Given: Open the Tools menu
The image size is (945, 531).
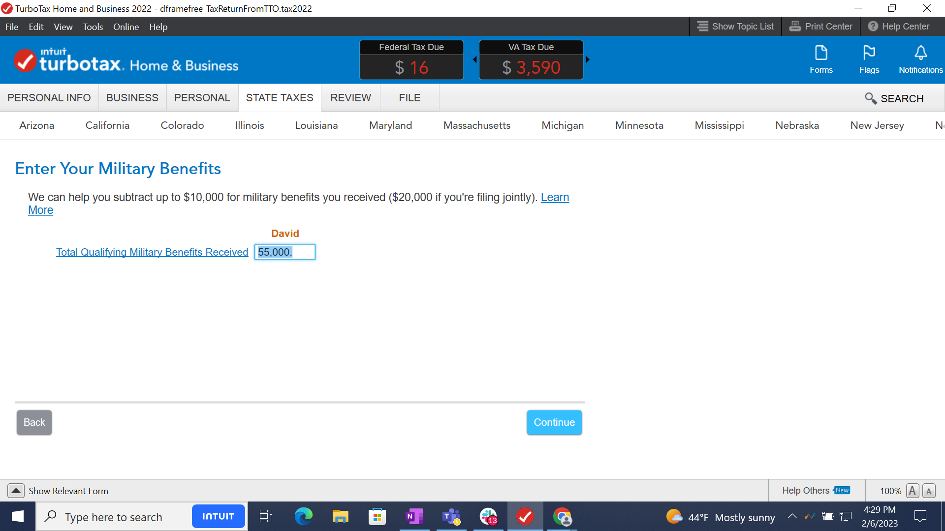Looking at the screenshot, I should pos(93,27).
